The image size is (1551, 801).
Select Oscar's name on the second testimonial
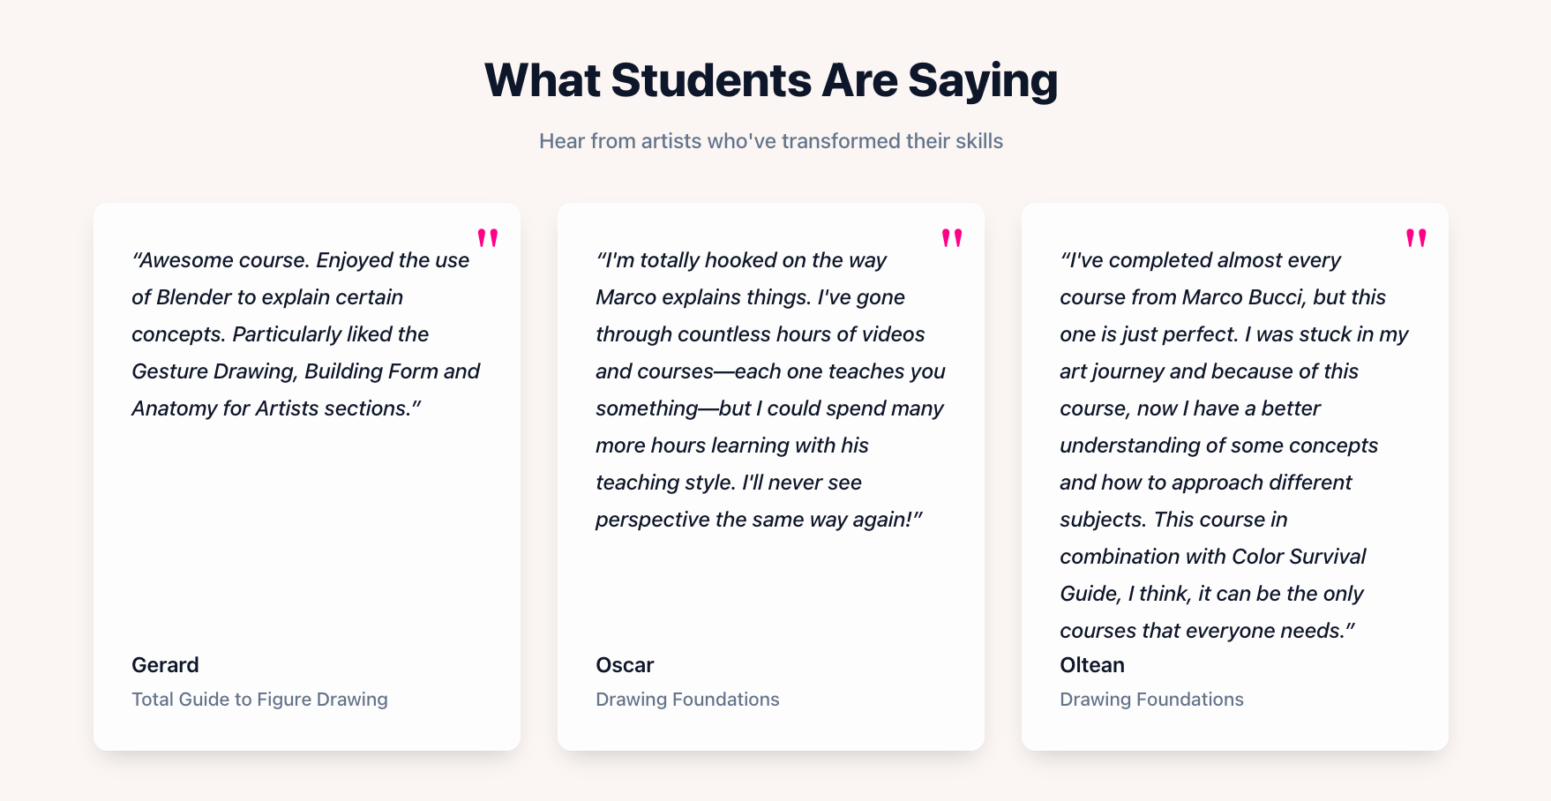[x=625, y=665]
